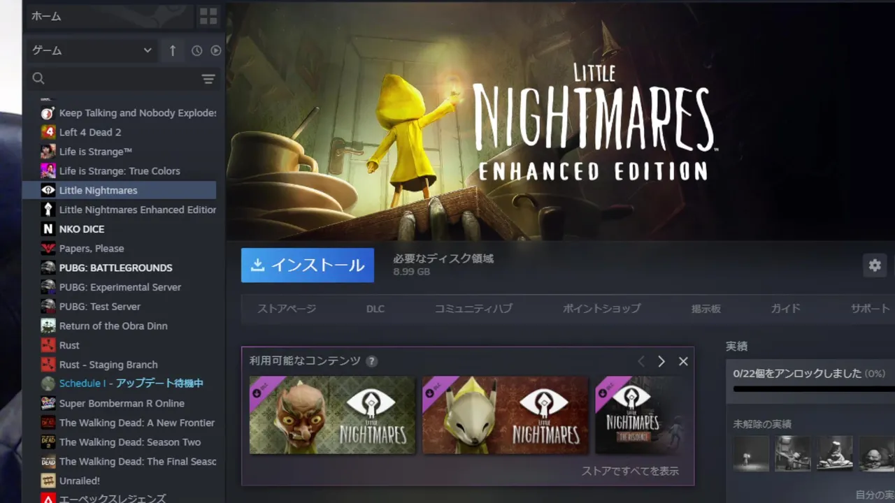Click the ホーム library home button
Screen dimensions: 895x503
point(108,17)
